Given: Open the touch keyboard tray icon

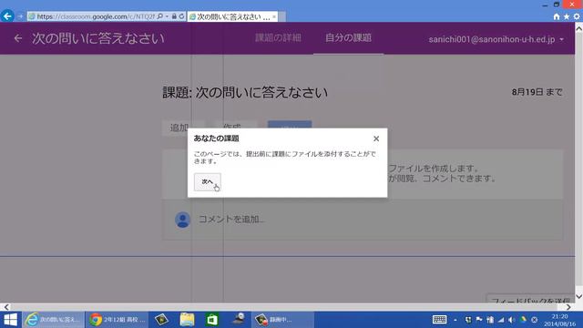Looking at the screenshot, I should 439,320.
